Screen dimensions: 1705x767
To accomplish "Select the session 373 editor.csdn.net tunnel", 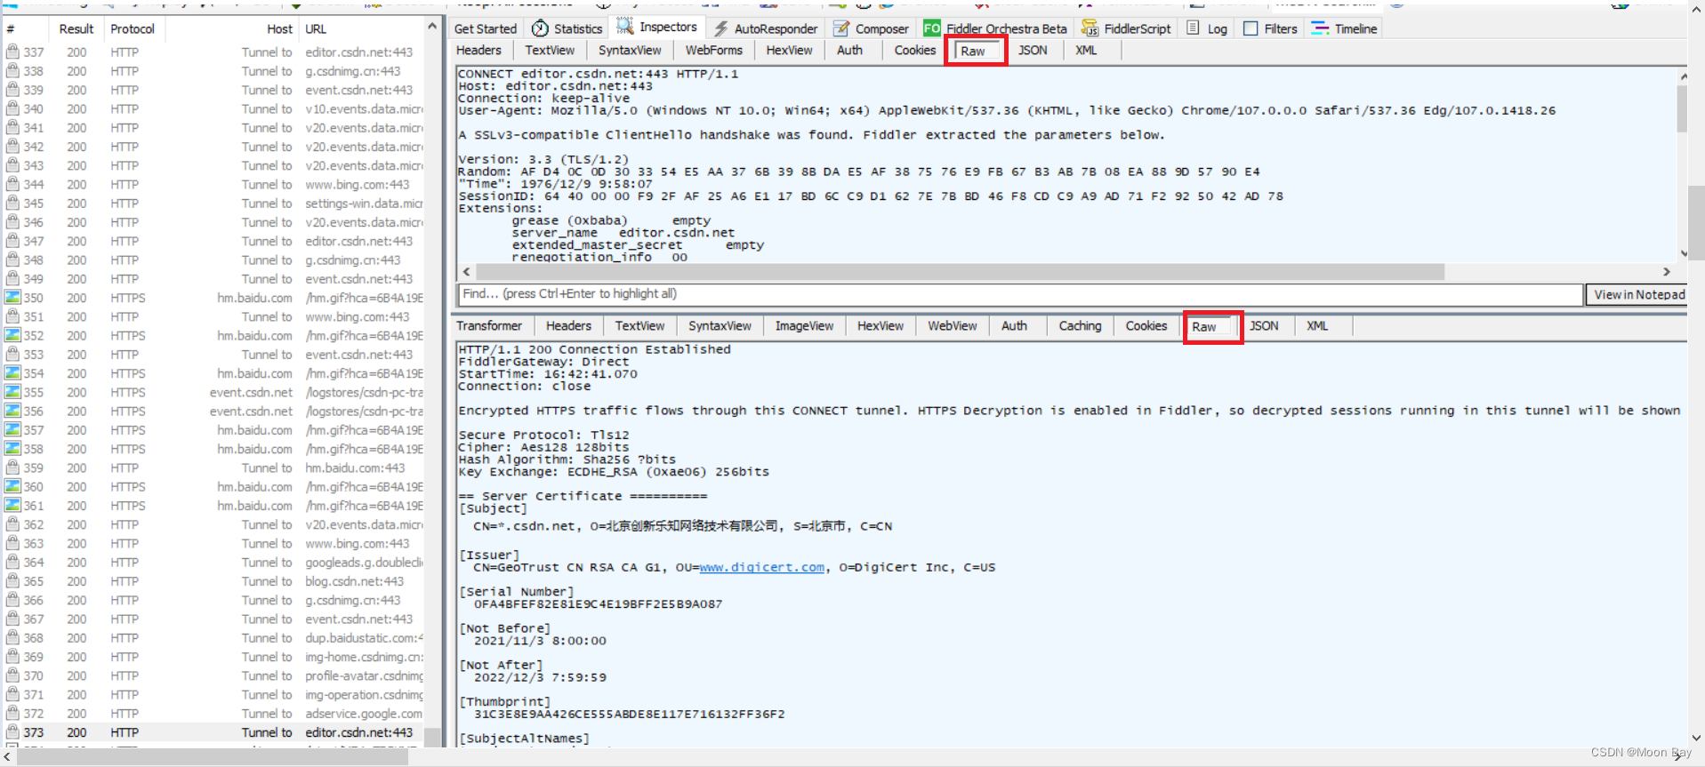I will pyautogui.click(x=213, y=732).
